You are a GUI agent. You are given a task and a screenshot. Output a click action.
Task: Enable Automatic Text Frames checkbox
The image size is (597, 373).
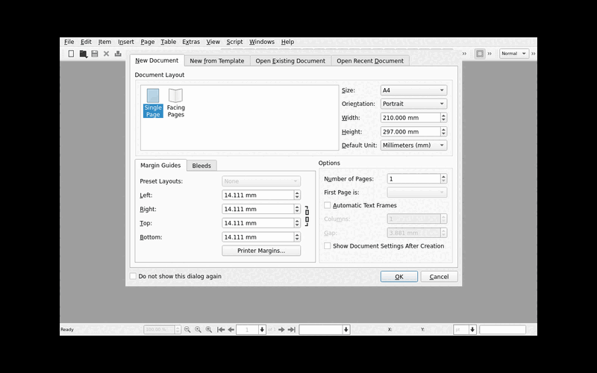(x=328, y=205)
